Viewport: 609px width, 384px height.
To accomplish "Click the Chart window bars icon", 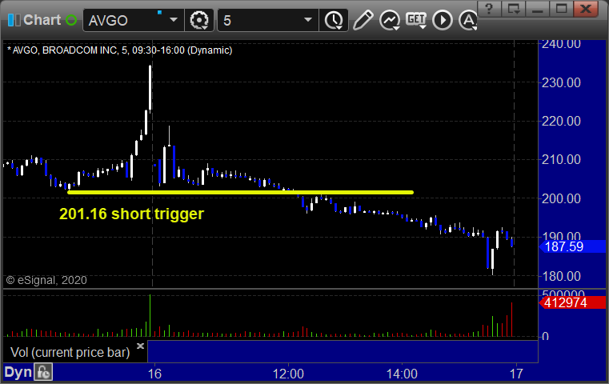I will 14,20.
